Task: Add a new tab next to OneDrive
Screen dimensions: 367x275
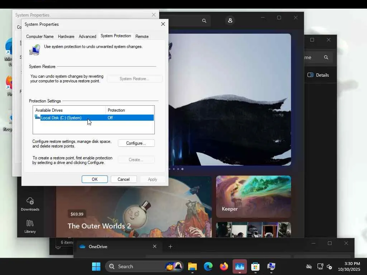Action: click(x=171, y=246)
